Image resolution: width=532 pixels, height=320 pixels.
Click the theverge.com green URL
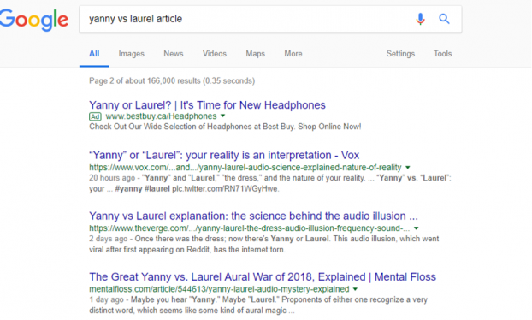(250, 228)
